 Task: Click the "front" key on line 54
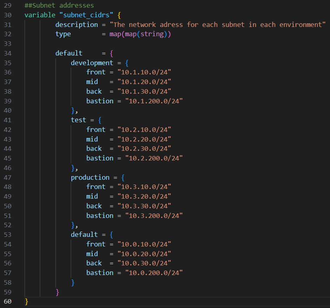click(96, 244)
